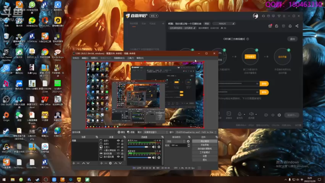Add a new scene with the plus icon

click(x=74, y=163)
